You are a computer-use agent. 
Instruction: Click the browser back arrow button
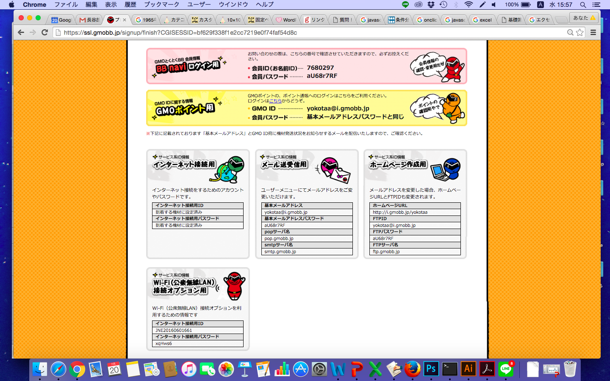(21, 32)
